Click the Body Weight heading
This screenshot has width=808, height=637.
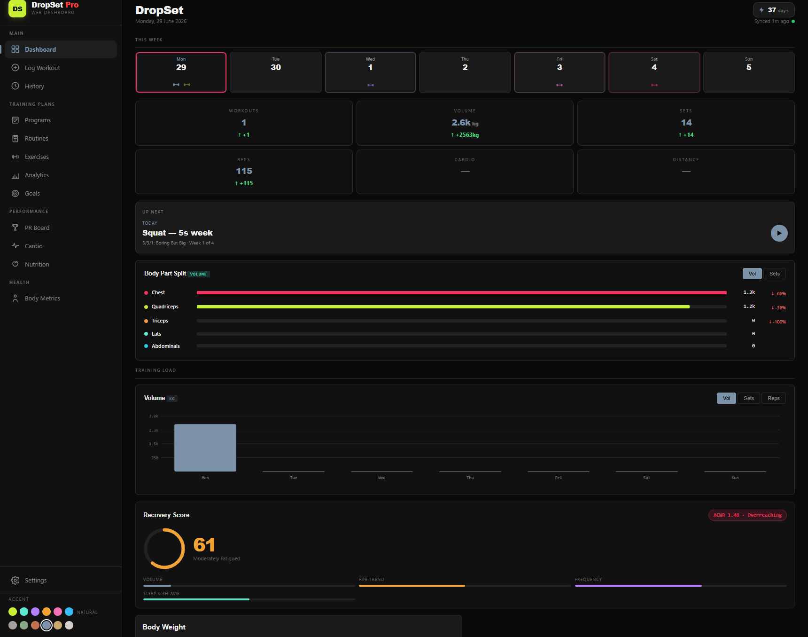[x=164, y=627]
